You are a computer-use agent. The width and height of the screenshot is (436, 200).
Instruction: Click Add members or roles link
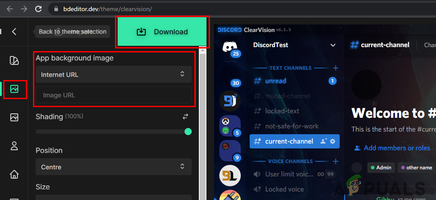point(397,148)
